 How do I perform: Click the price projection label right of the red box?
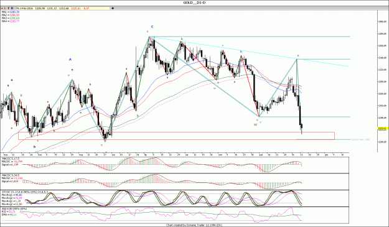[x=360, y=139]
